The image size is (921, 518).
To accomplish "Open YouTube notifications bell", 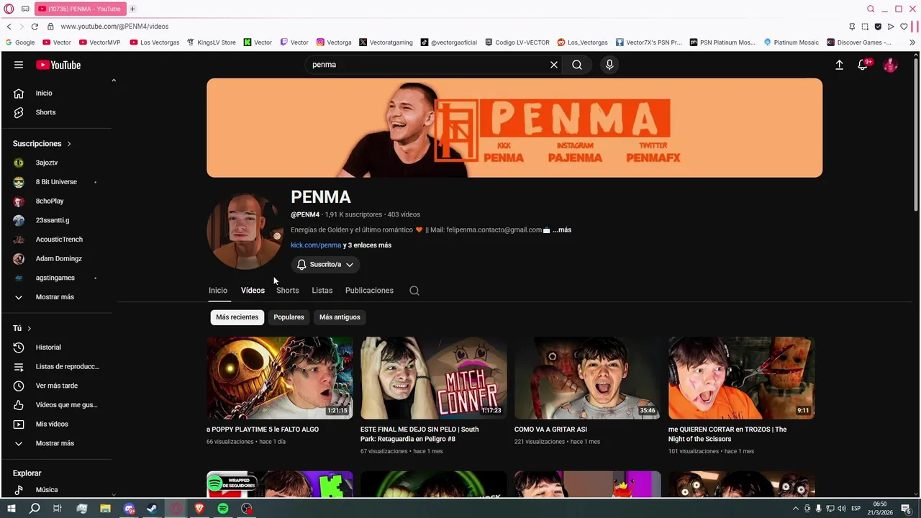I will pyautogui.click(x=863, y=65).
